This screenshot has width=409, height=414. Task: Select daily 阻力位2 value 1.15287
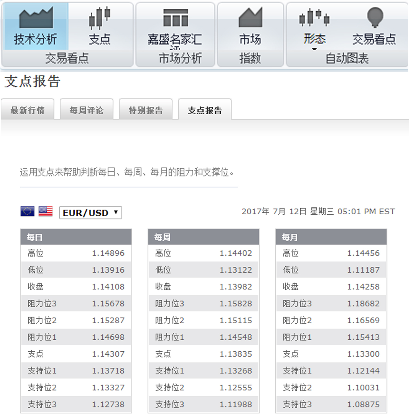108,320
